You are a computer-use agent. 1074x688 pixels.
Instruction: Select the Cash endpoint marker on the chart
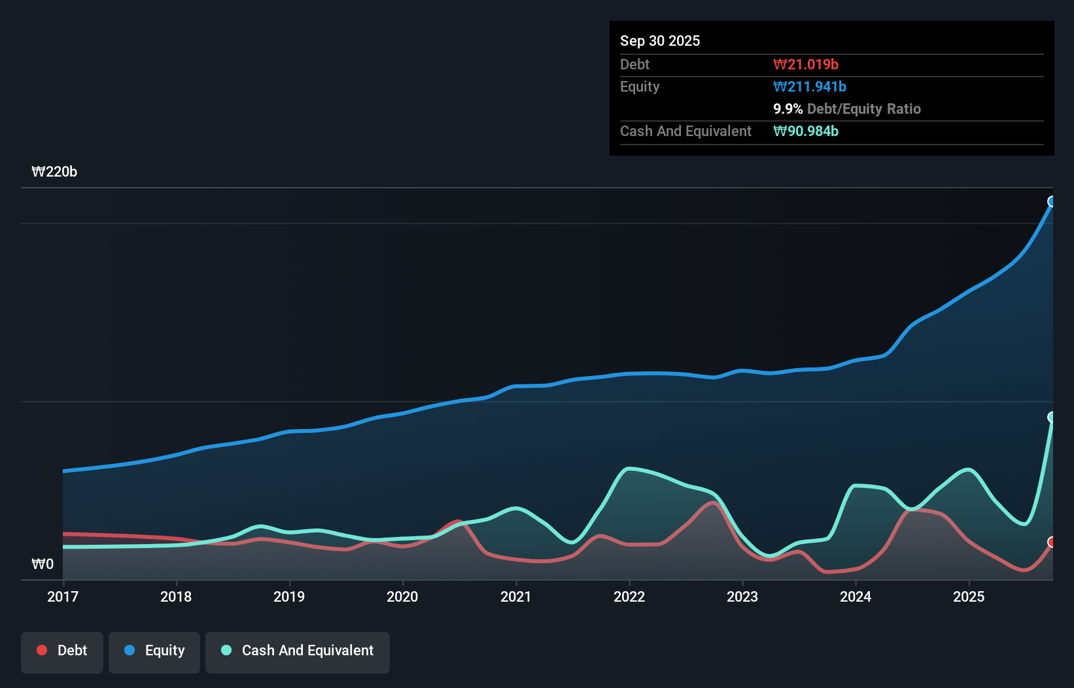1052,415
